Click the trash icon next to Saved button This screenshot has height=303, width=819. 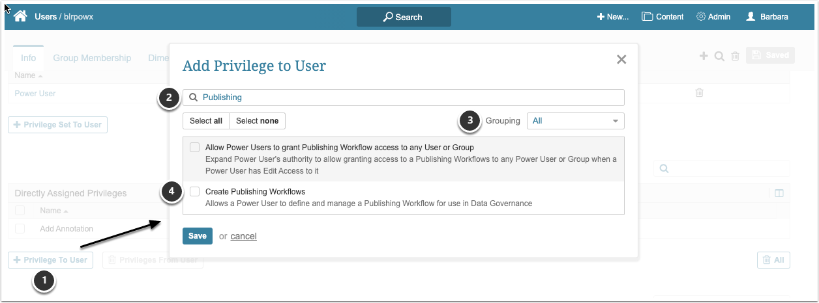click(735, 57)
